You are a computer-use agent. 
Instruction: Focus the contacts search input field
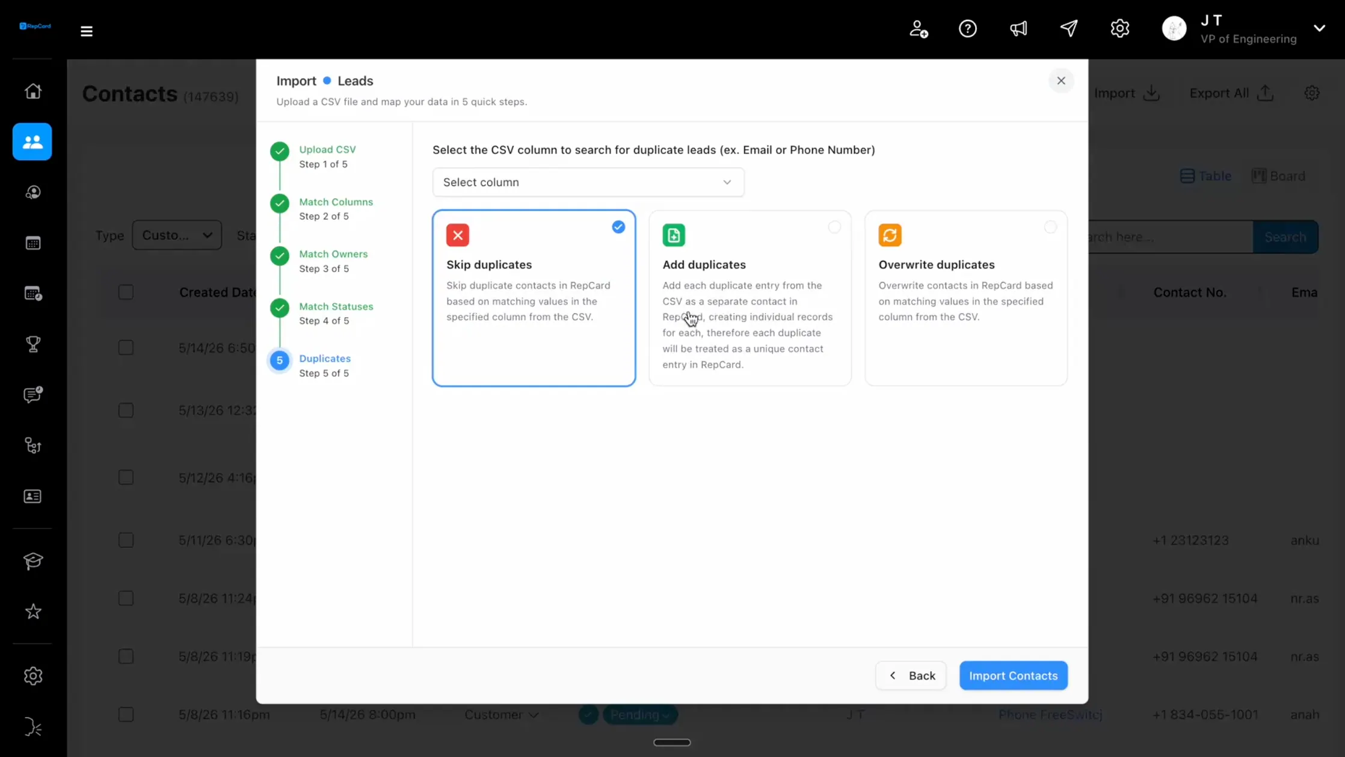[x=1170, y=237]
